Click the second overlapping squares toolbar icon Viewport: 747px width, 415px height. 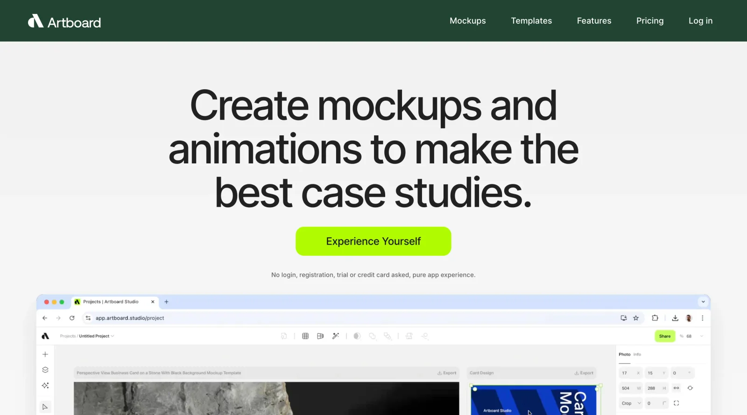[x=388, y=336]
